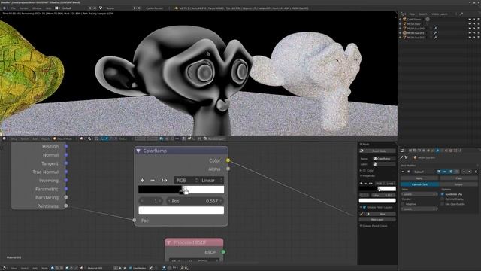This screenshot has height=271, width=481.
Task: Select the color stop marker on the ColorRamp gradient
Action: (x=186, y=191)
